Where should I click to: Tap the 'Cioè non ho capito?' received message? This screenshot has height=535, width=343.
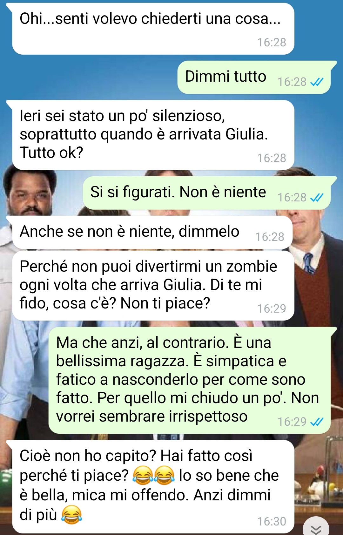tap(153, 487)
